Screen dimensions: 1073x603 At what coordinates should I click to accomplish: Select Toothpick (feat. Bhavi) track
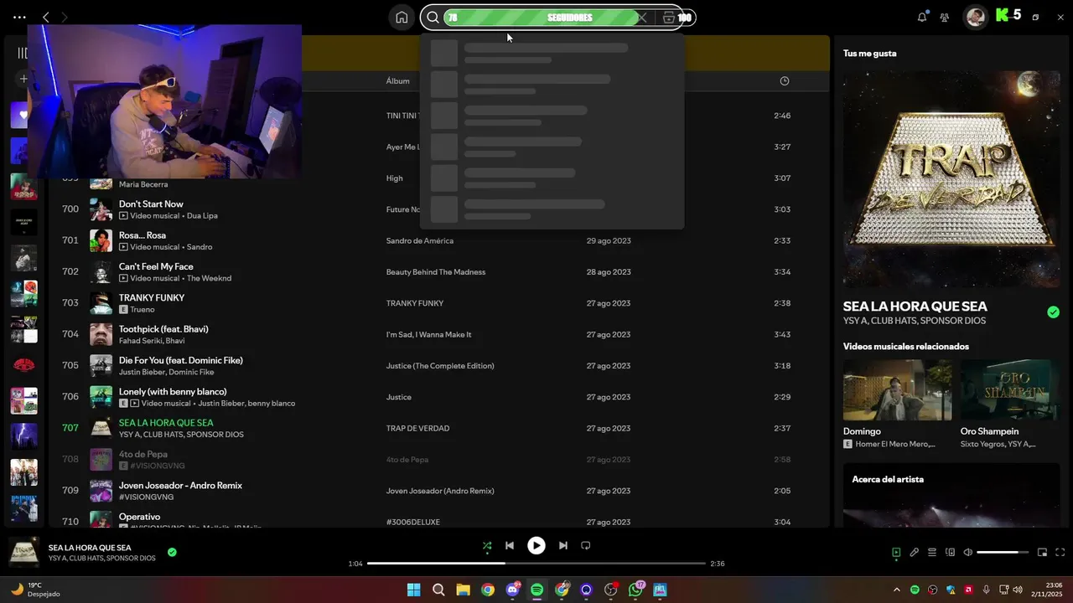point(163,329)
